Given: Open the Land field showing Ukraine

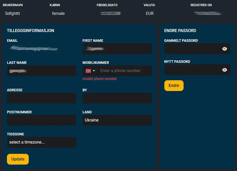Looking at the screenshot, I should [x=117, y=120].
